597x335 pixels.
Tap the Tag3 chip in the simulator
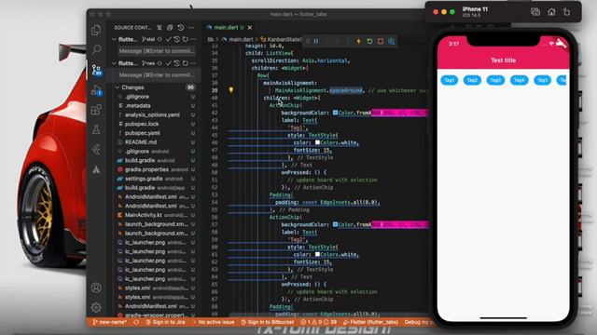pyautogui.click(x=495, y=80)
